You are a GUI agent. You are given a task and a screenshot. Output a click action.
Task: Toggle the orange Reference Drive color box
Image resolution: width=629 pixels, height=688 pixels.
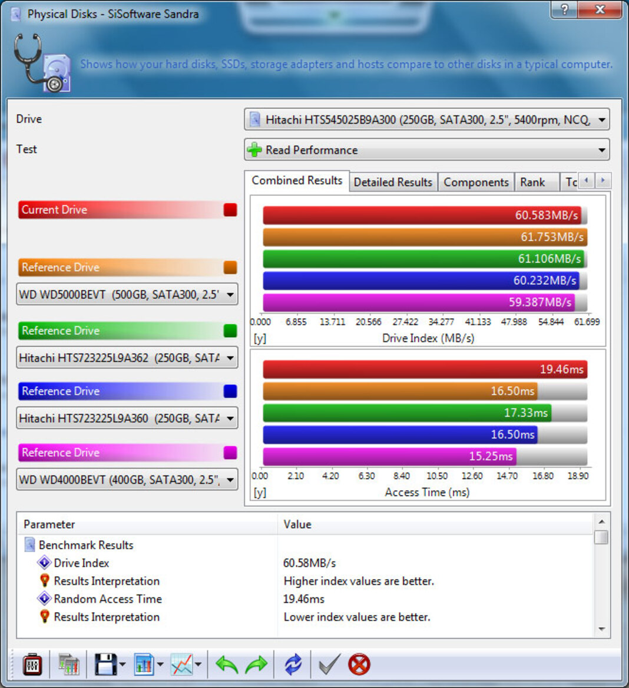point(230,267)
